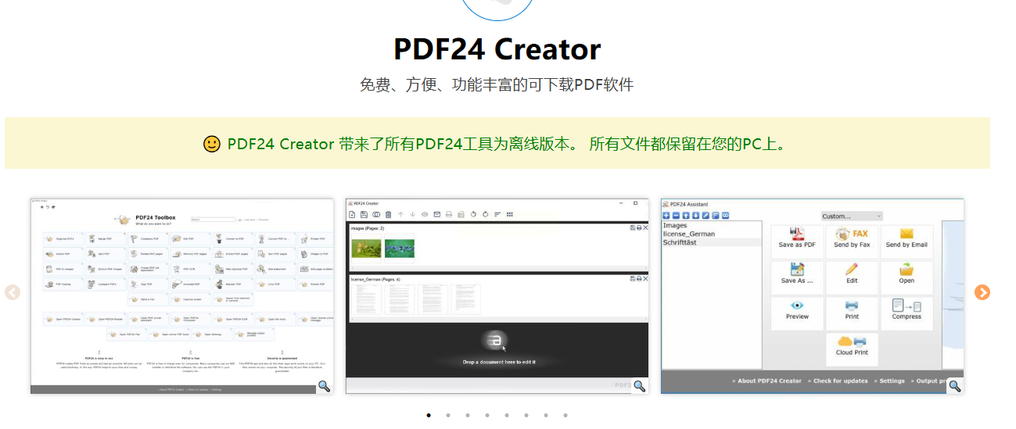Select the first active carousel dot

click(x=429, y=416)
